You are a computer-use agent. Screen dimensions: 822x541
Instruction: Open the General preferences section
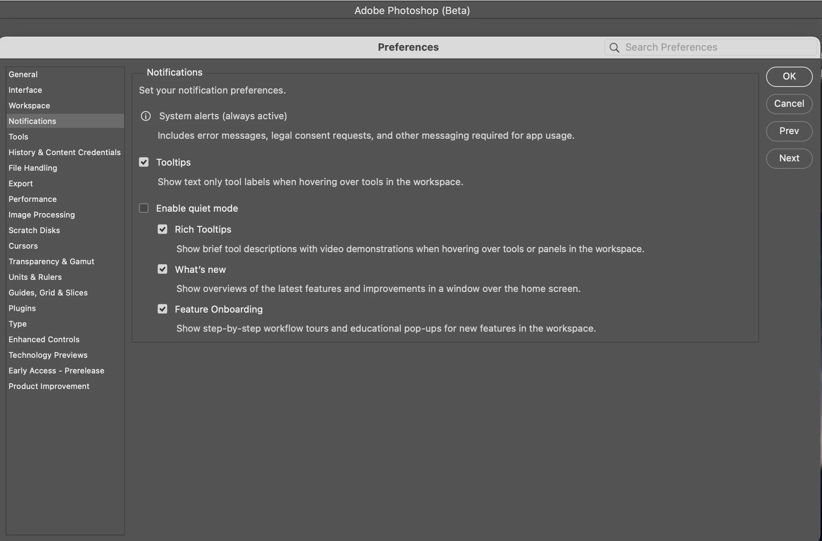coord(65,74)
